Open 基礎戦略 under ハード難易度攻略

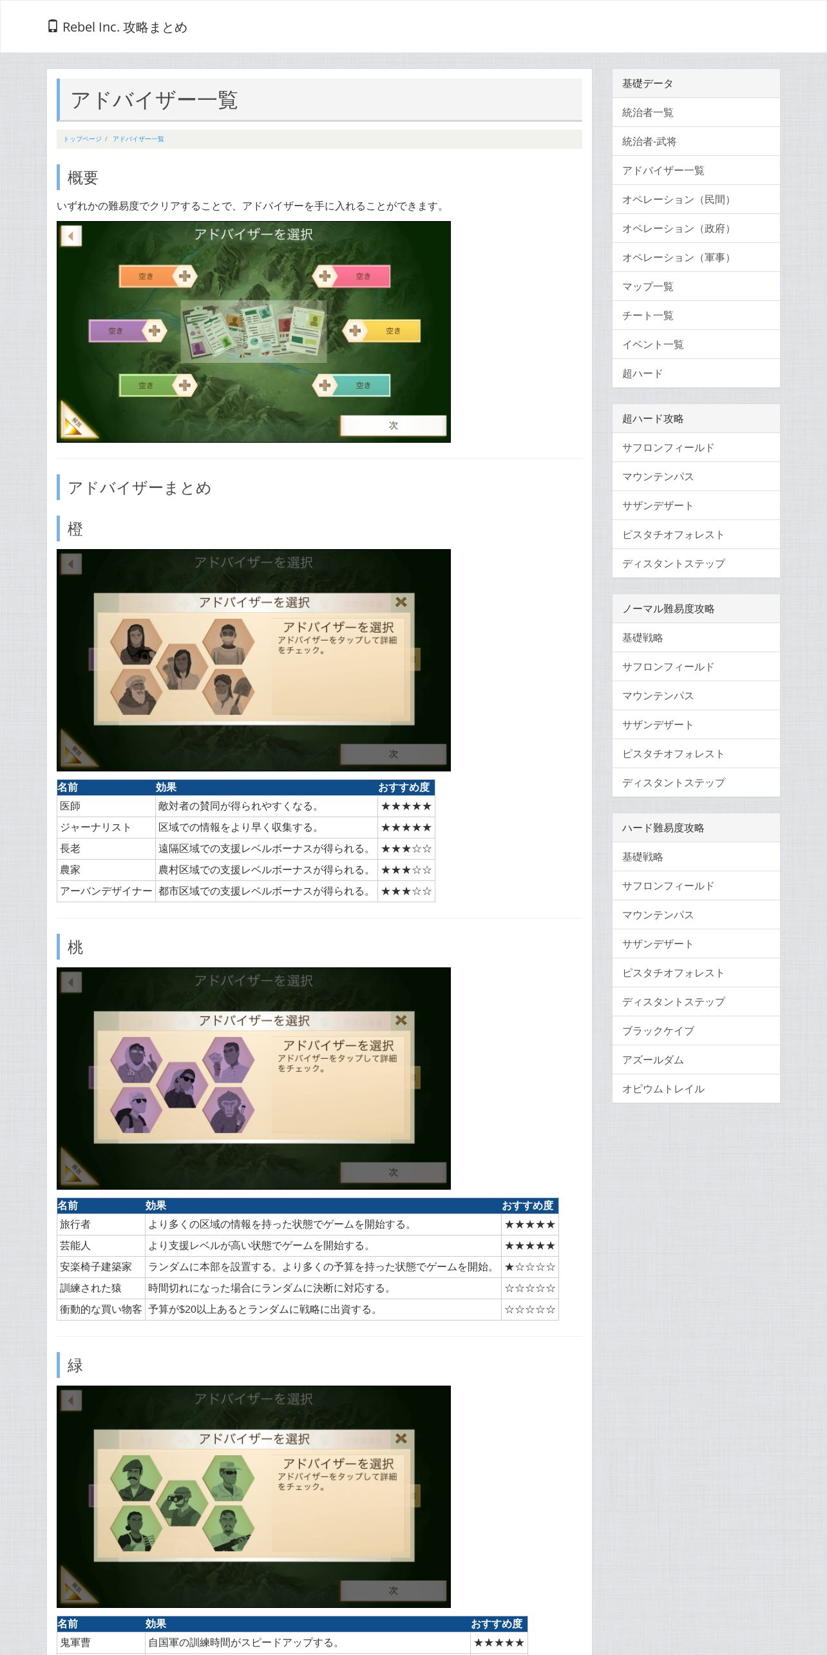click(x=696, y=857)
